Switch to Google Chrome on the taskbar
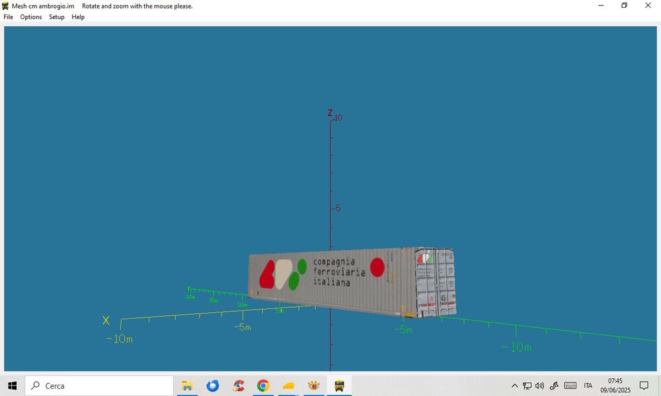Viewport: 661px width, 396px height. [264, 385]
